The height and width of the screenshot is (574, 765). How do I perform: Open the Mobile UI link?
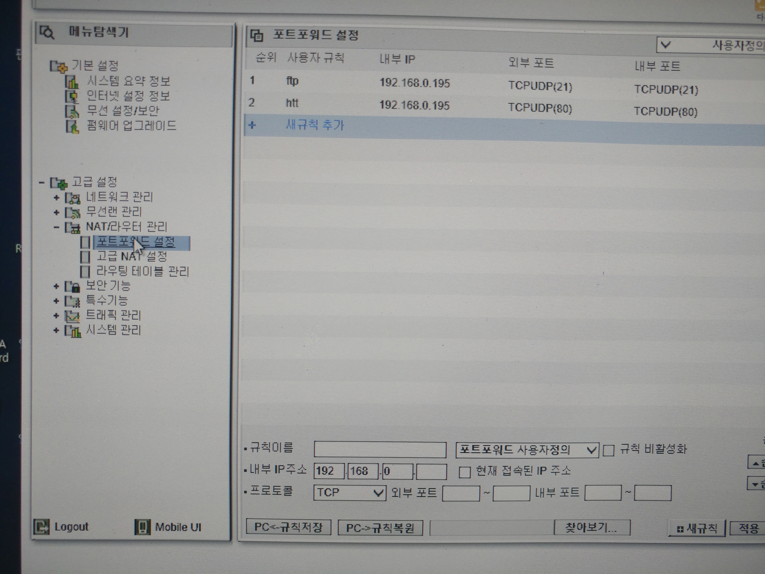(x=178, y=527)
